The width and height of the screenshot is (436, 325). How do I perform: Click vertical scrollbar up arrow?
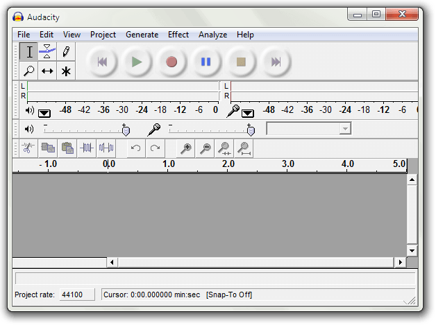click(x=412, y=180)
